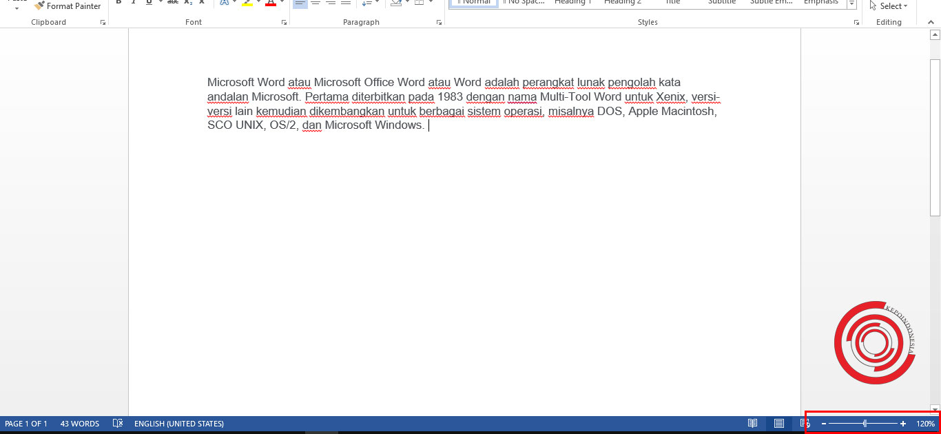Apply Text Effects and Typography

(x=225, y=3)
